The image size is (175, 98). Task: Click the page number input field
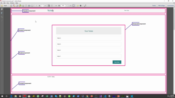[x=42, y=5]
